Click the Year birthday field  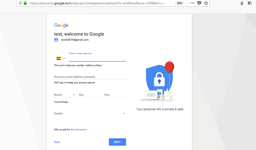[115, 95]
